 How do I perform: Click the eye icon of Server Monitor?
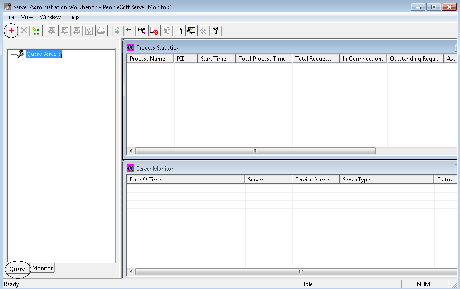(131, 168)
